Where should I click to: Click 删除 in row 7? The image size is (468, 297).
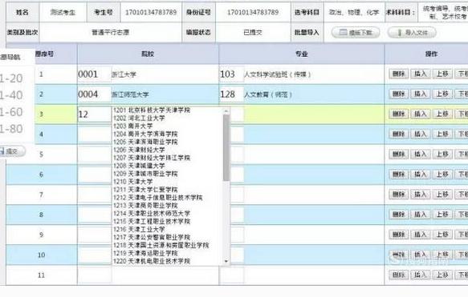tap(398, 195)
